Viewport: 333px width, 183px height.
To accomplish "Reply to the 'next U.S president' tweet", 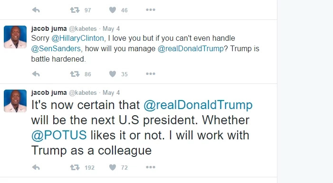I will 36,167.
